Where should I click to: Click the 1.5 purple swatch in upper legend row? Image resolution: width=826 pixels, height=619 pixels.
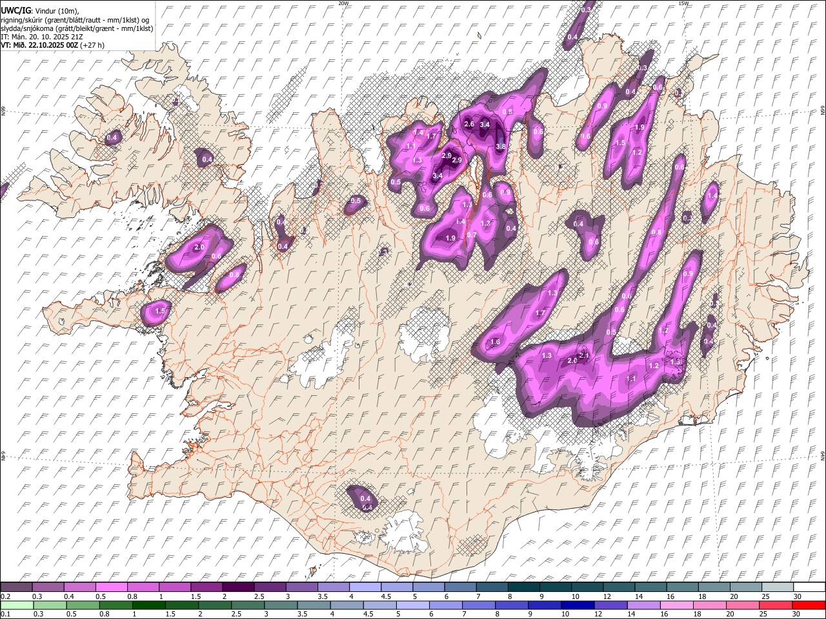point(206,587)
